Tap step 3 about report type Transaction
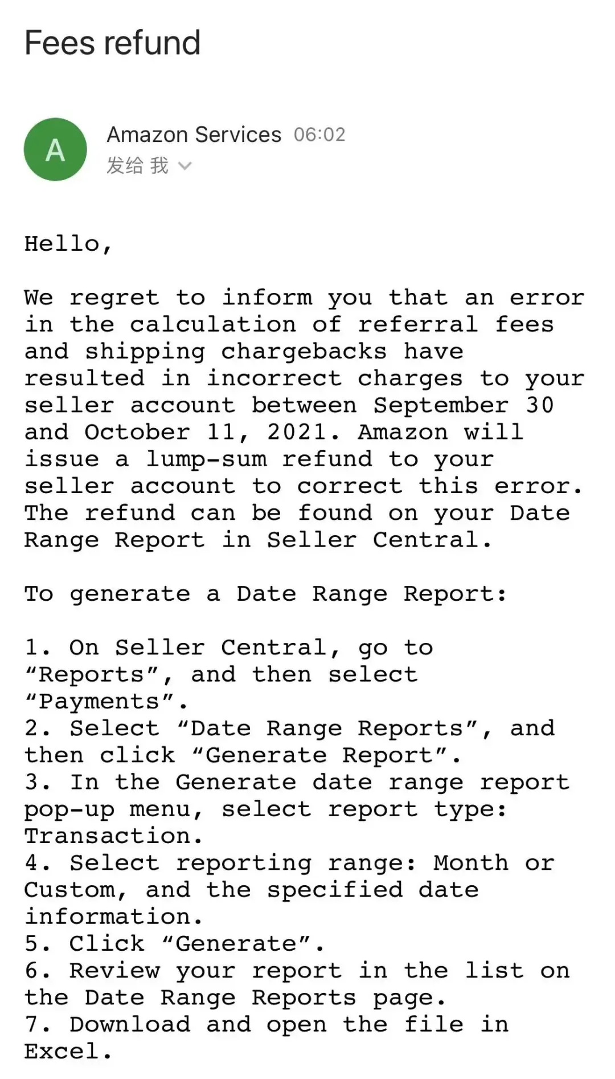Image resolution: width=615 pixels, height=1079 pixels. (297, 809)
